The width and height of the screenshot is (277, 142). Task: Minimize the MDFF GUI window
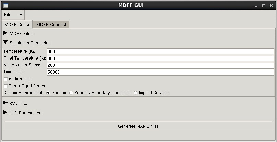256,6
